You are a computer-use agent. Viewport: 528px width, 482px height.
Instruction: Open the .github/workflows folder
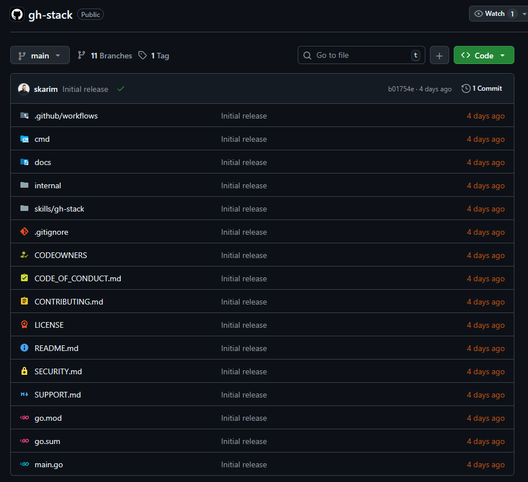coord(66,116)
